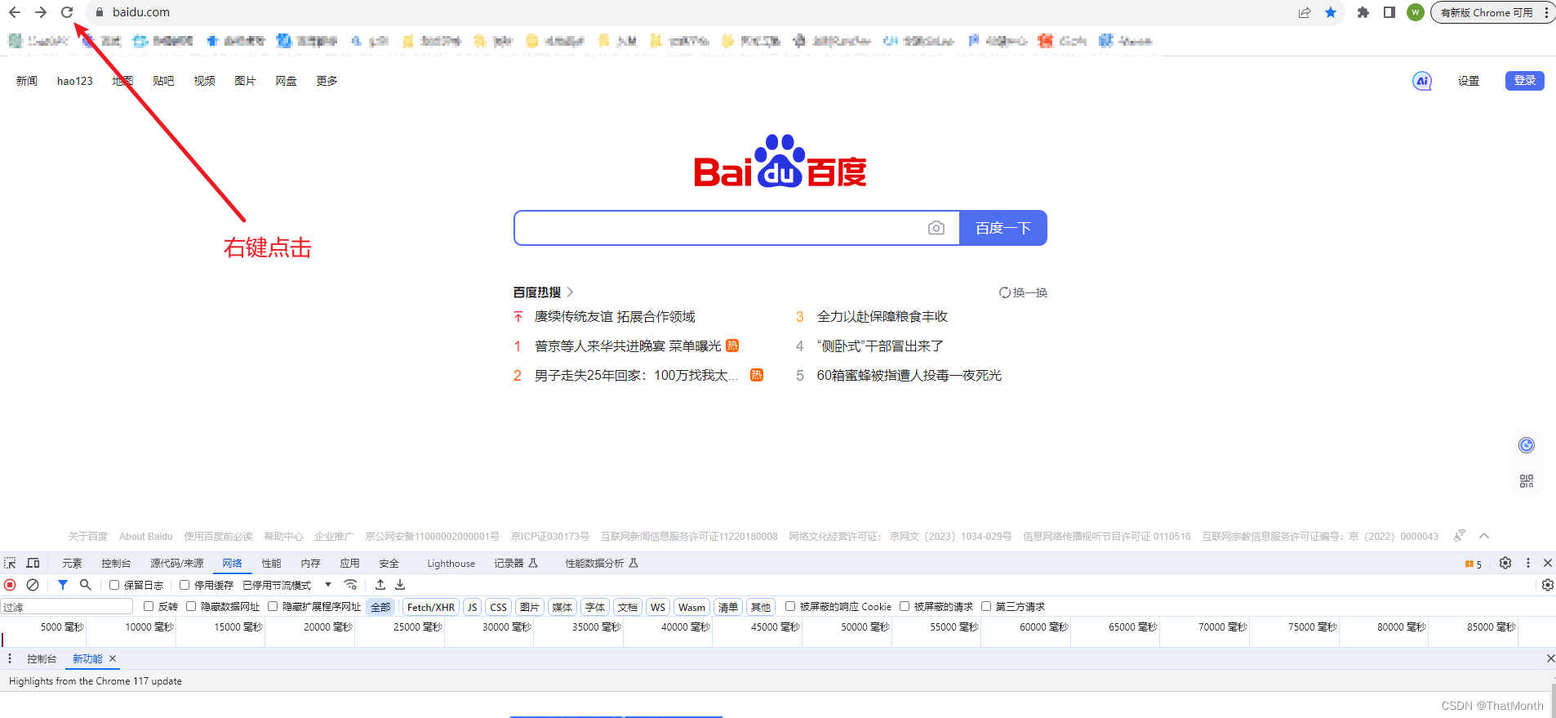Switch to 元素 DevTools tab
The image size is (1556, 718).
tap(72, 563)
